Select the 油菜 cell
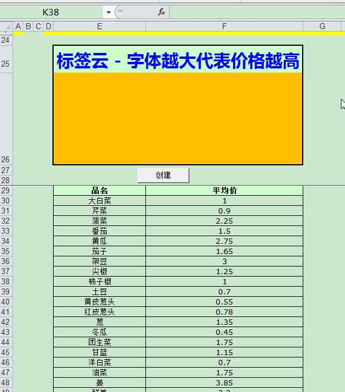This screenshot has height=392, width=345. [x=100, y=373]
